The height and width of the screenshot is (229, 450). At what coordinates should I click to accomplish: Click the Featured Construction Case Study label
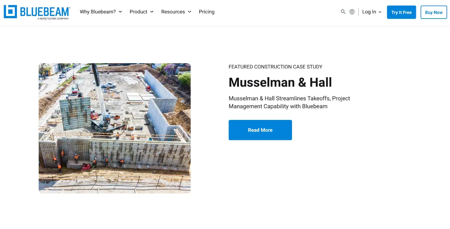(275, 67)
